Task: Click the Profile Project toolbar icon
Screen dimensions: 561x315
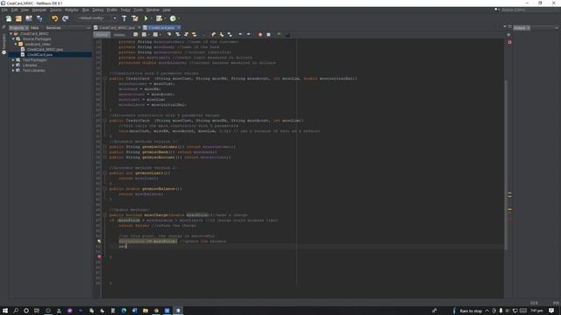Action: coord(173,18)
